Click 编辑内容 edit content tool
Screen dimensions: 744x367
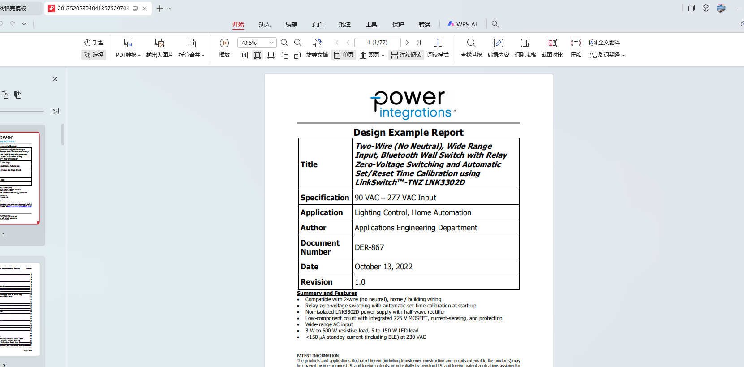(x=499, y=48)
